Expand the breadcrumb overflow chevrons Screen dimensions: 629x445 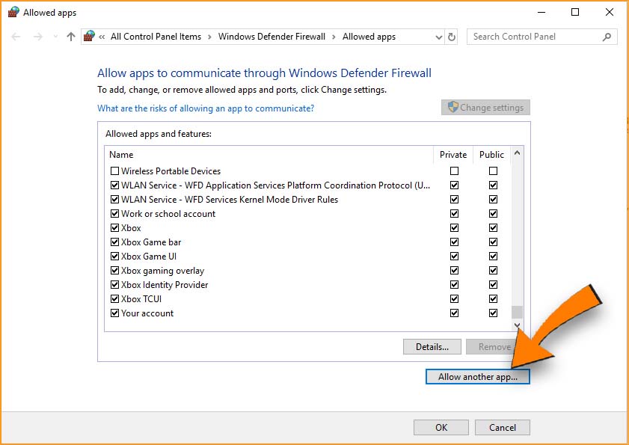pos(102,37)
